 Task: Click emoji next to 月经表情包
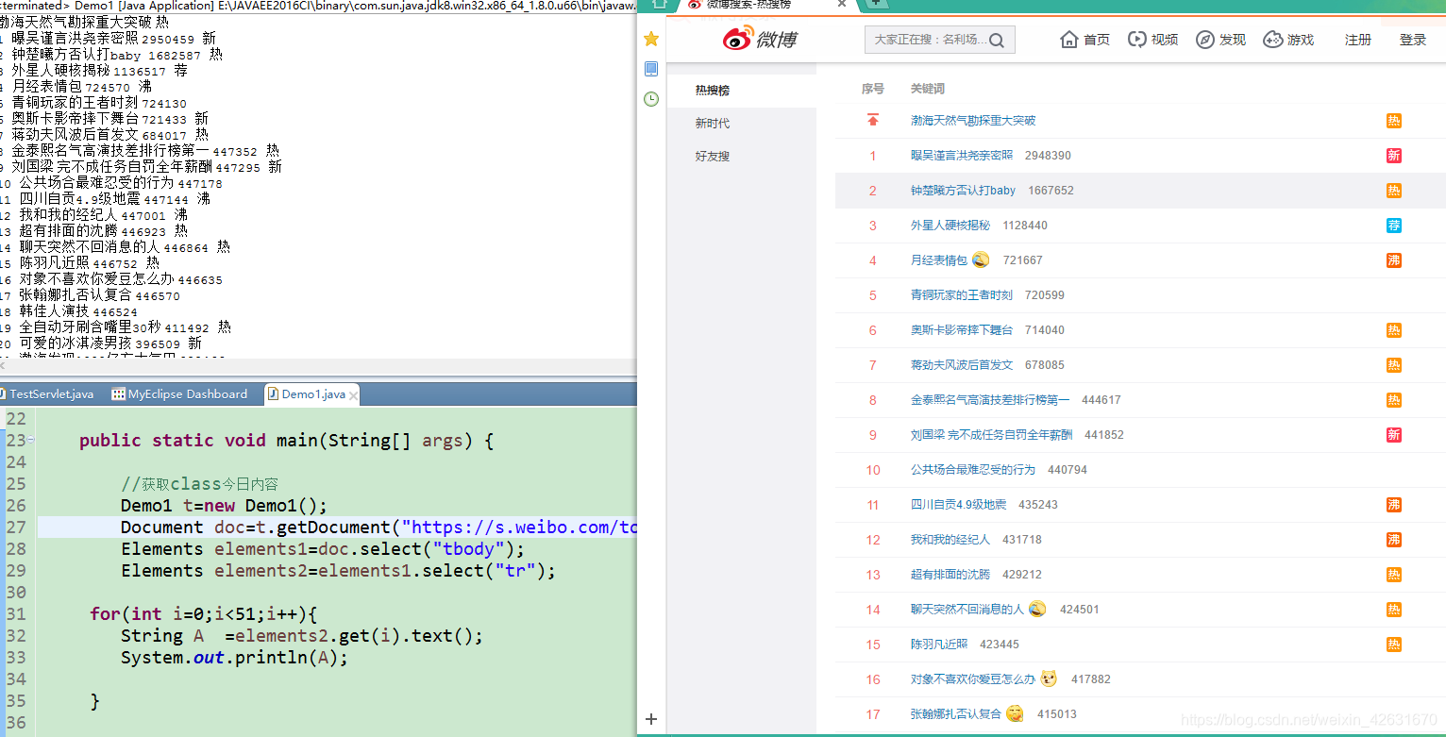981,260
